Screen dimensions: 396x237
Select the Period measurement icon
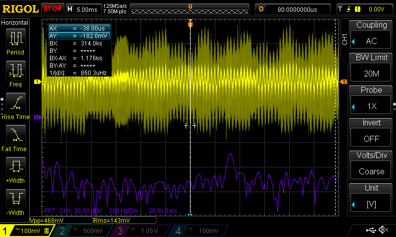(x=15, y=39)
